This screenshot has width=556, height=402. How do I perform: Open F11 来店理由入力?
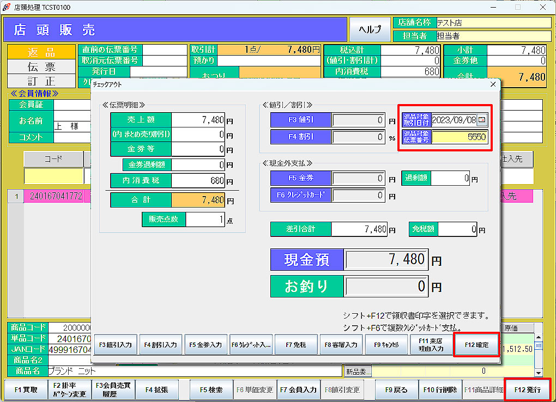[431, 345]
